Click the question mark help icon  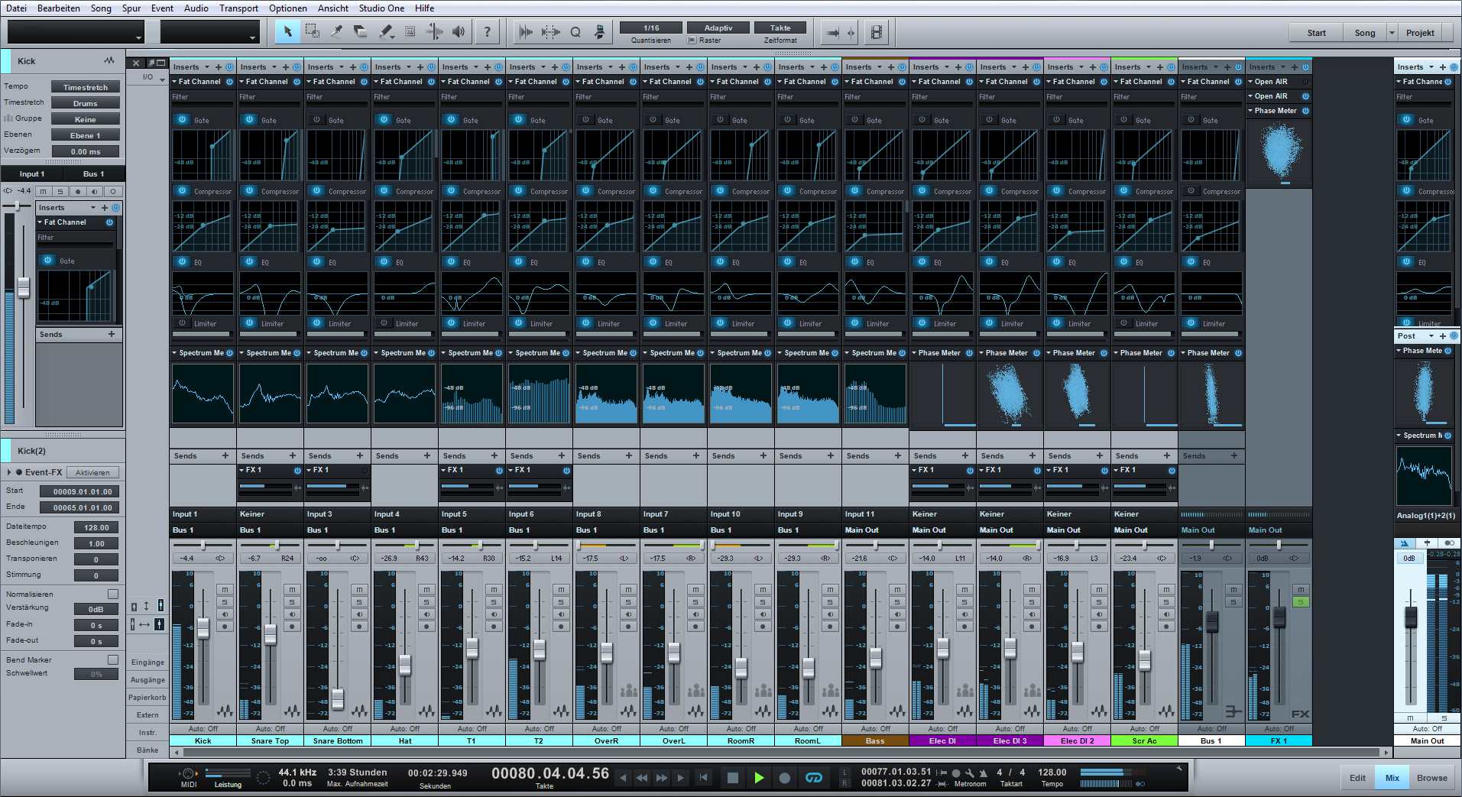pyautogui.click(x=487, y=32)
